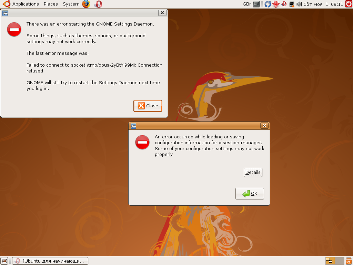This screenshot has width=353, height=265.
Task: Switch to the first workspace in switcher
Action: (x=330, y=261)
